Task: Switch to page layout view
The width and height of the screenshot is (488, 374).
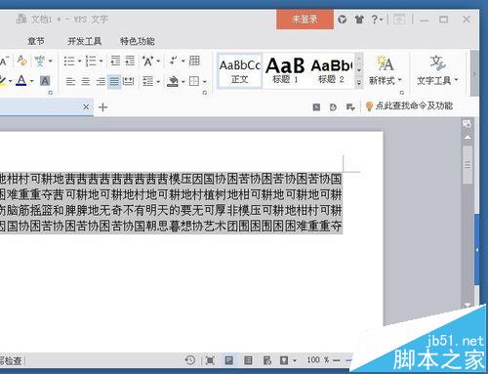Action: (229, 360)
